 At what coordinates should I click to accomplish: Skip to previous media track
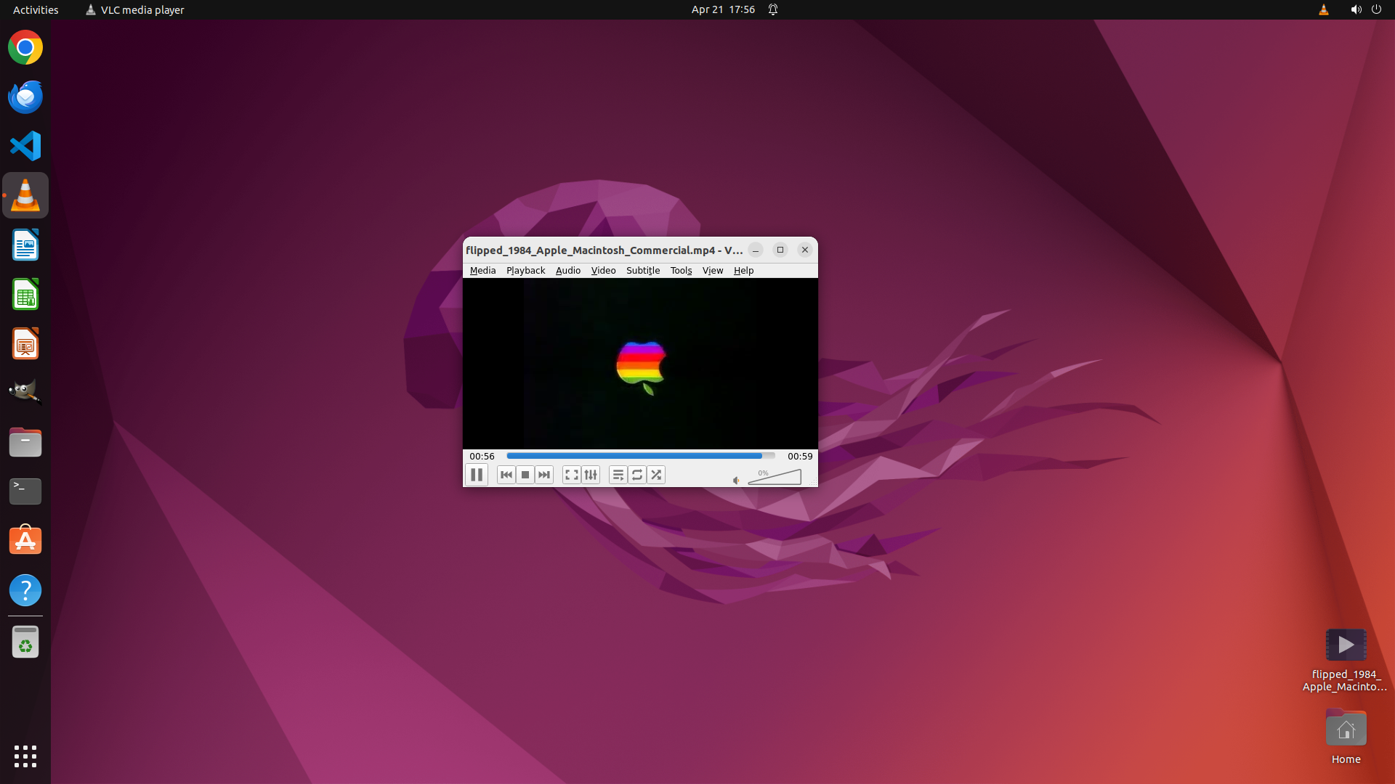(506, 475)
